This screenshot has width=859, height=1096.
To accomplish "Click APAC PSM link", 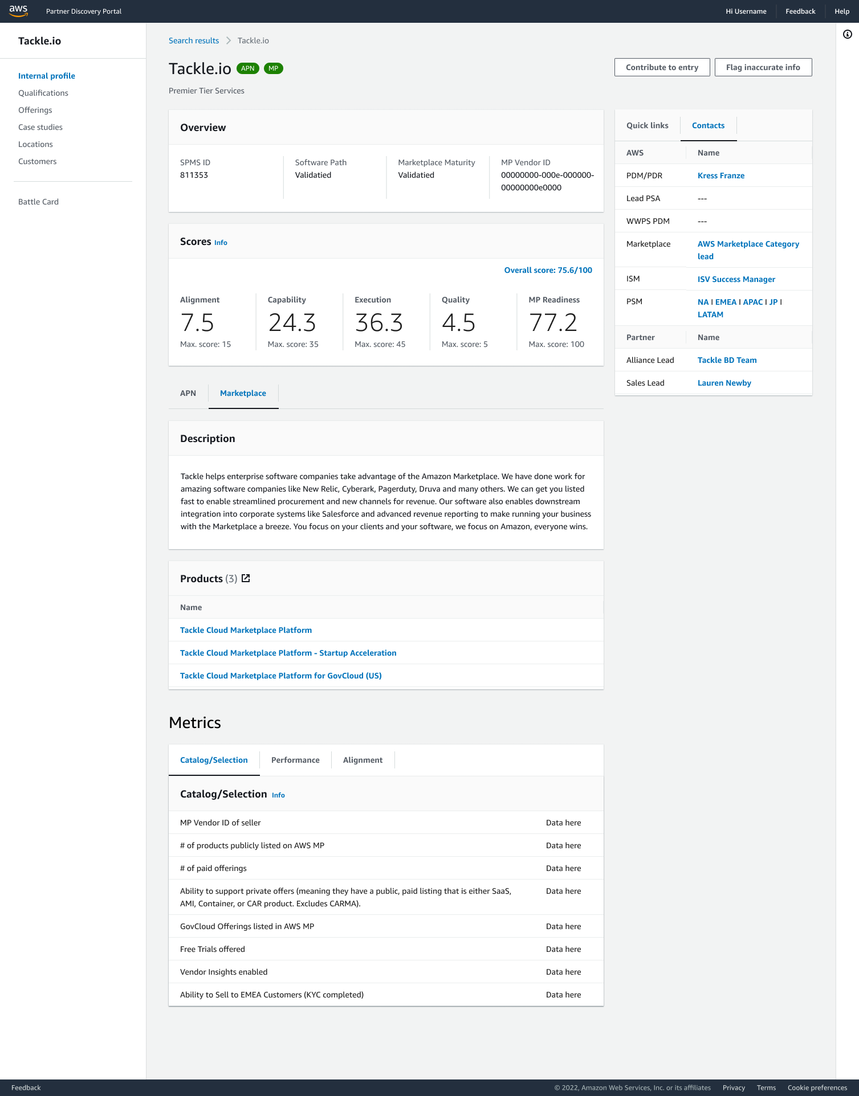I will tap(753, 302).
